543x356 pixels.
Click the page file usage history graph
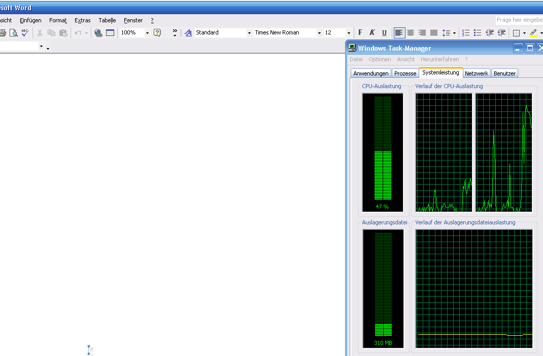474,289
